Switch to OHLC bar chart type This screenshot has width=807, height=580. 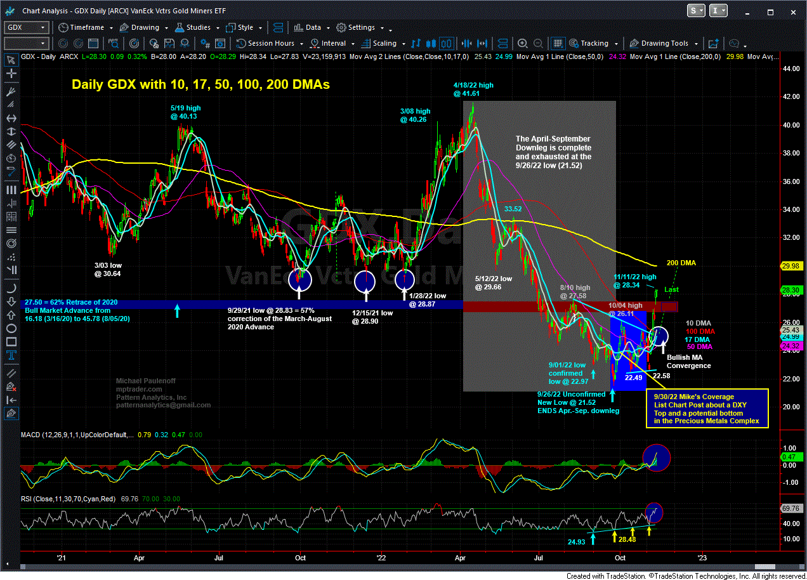click(x=416, y=44)
